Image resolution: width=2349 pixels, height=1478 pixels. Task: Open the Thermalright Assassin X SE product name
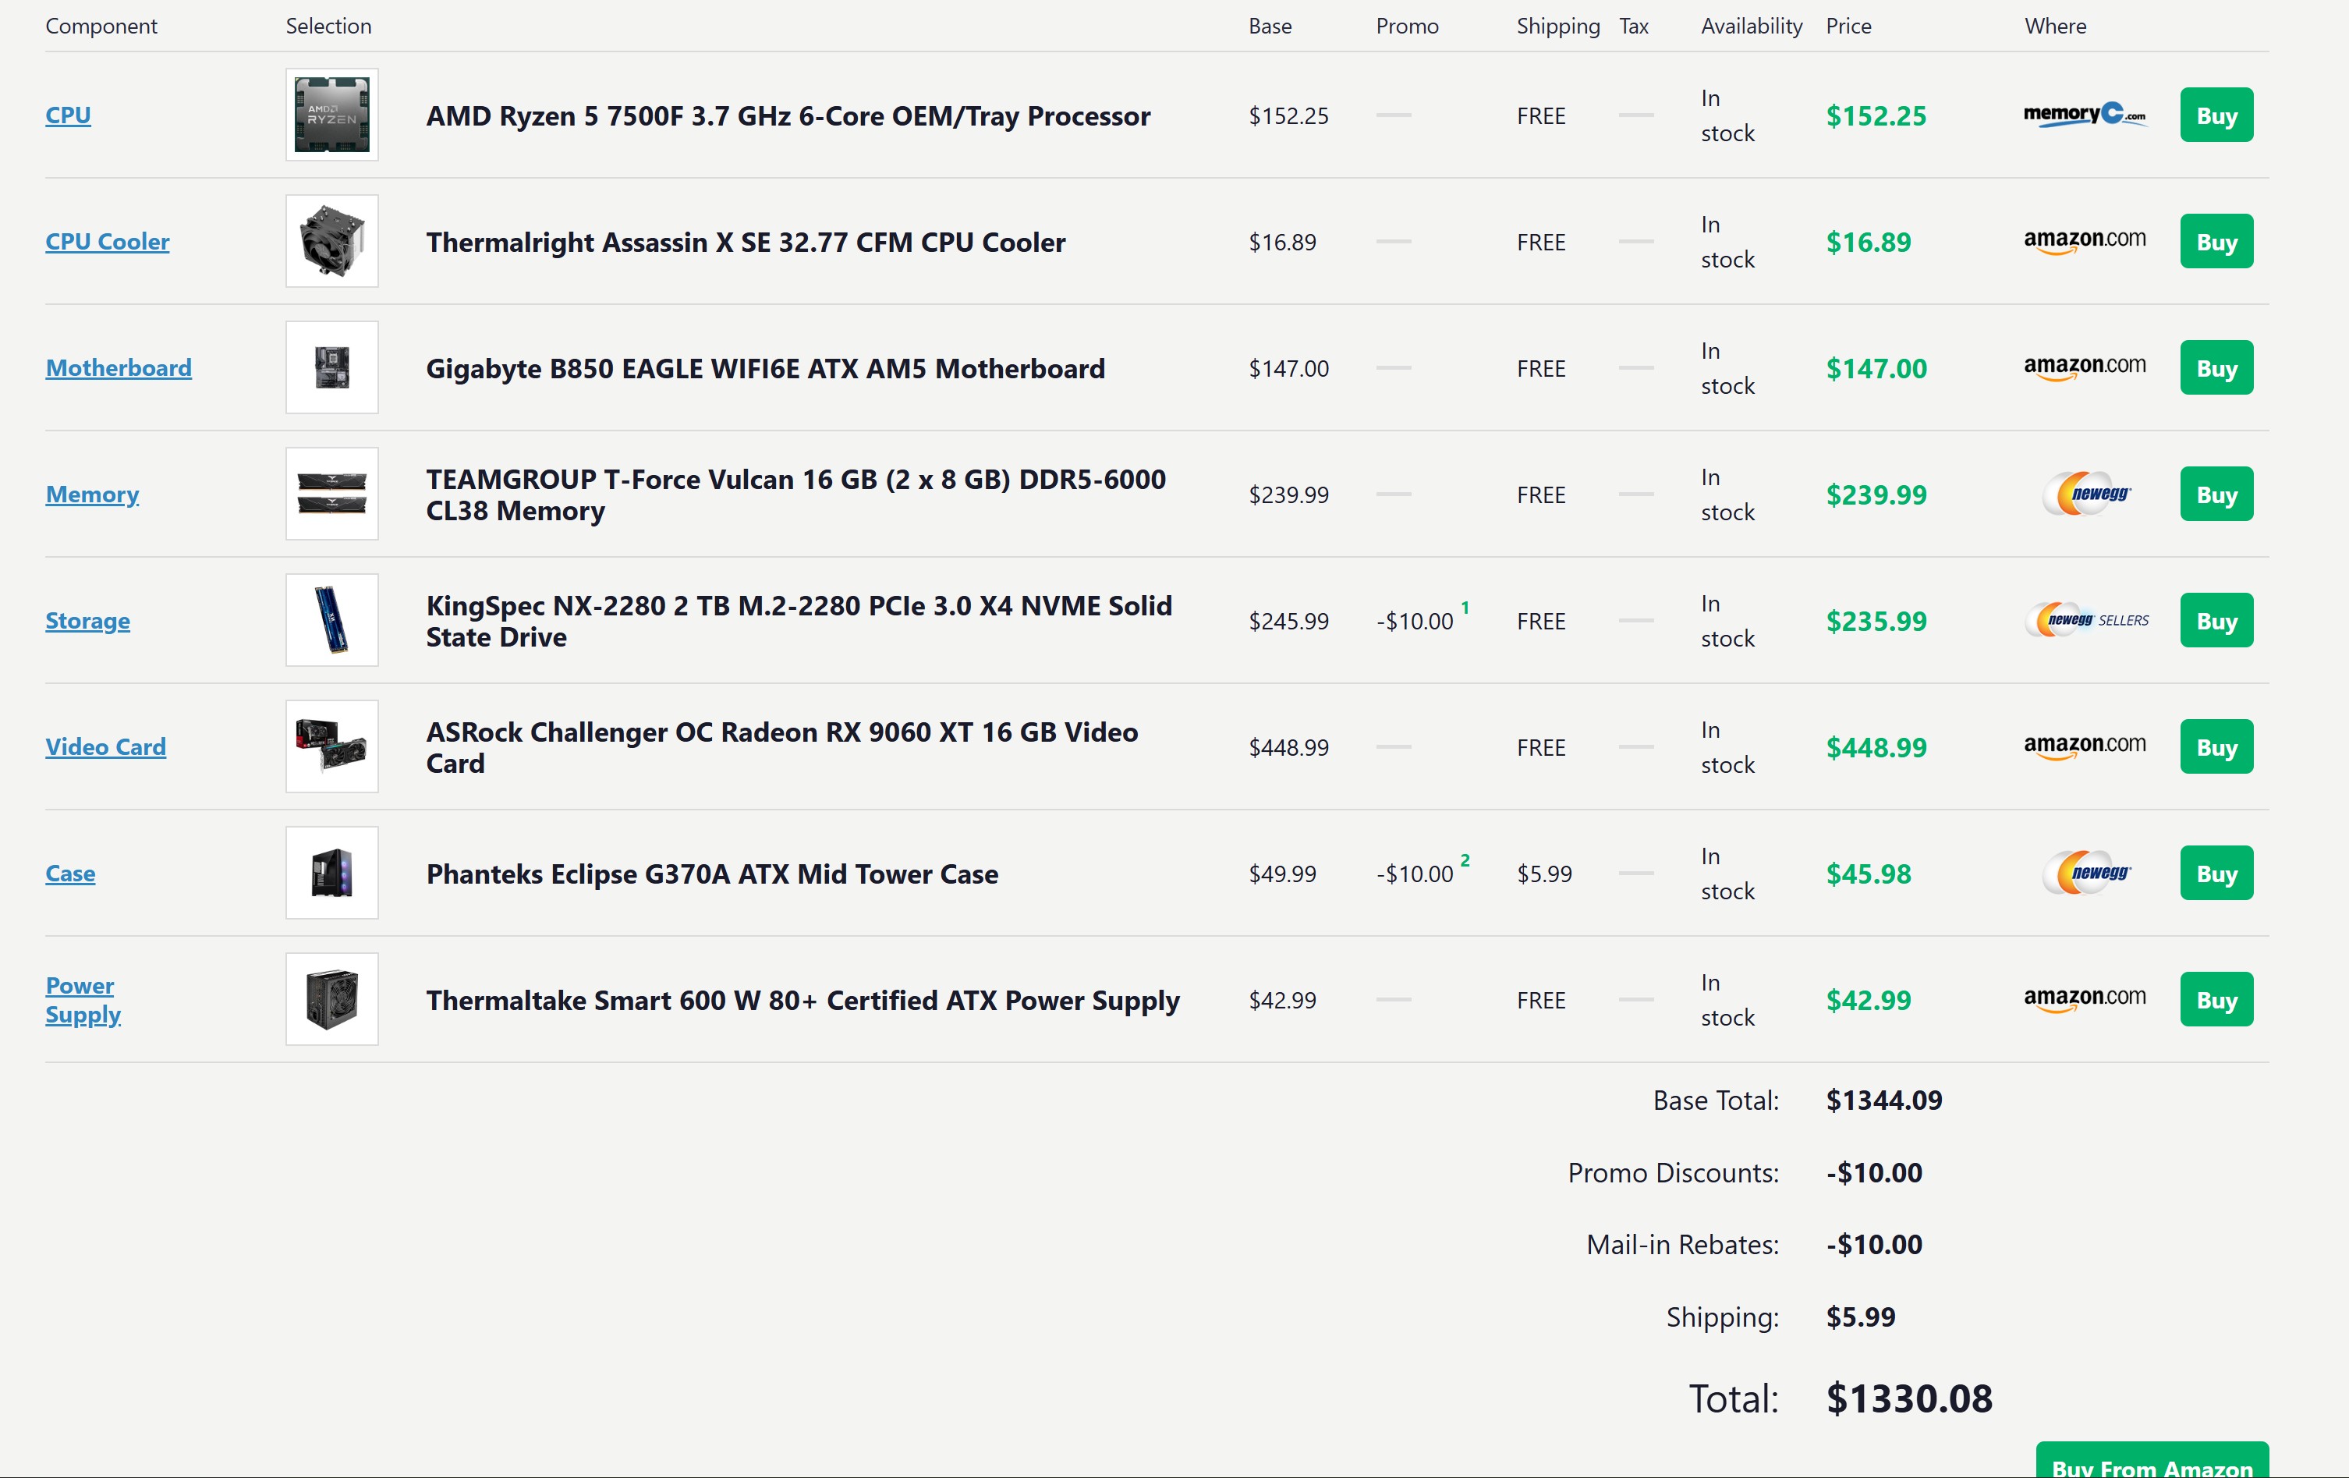click(x=746, y=242)
